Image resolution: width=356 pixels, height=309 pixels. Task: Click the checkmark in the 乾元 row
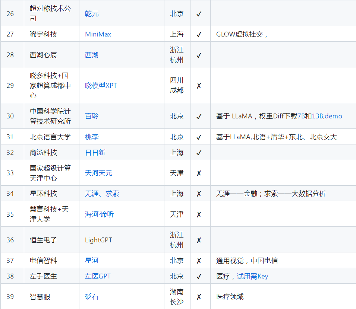click(x=199, y=14)
